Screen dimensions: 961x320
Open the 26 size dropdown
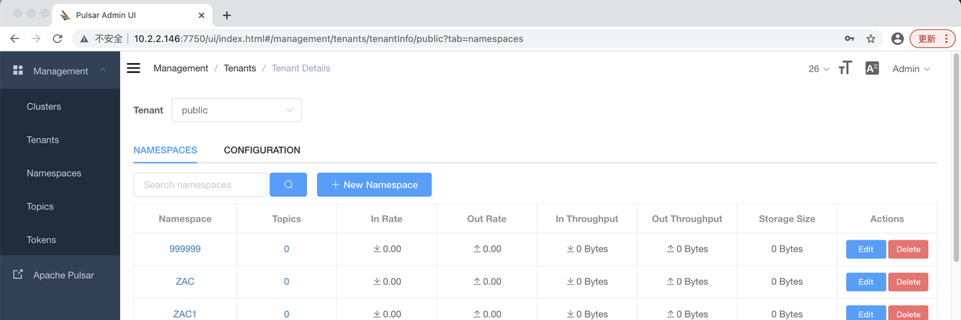pyautogui.click(x=818, y=68)
